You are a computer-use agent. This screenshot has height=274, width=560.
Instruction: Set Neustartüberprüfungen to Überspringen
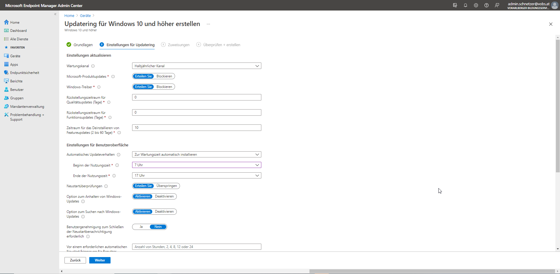point(167,186)
